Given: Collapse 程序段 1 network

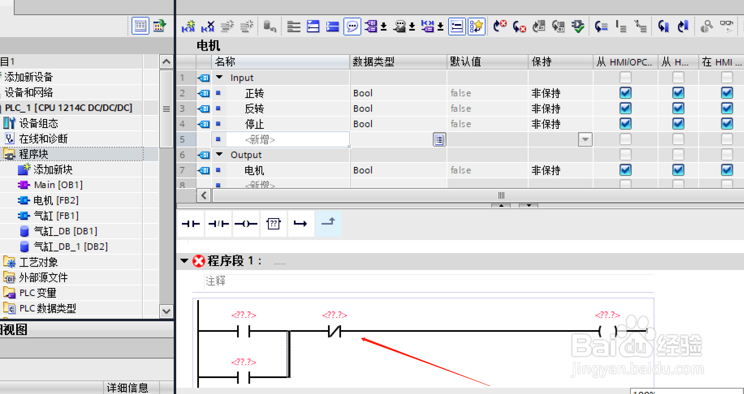Looking at the screenshot, I should (184, 261).
